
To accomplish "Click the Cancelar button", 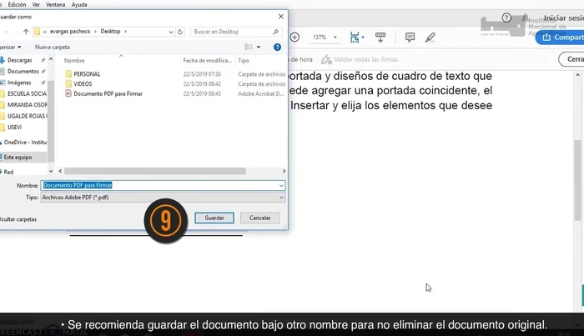I will pos(260,218).
